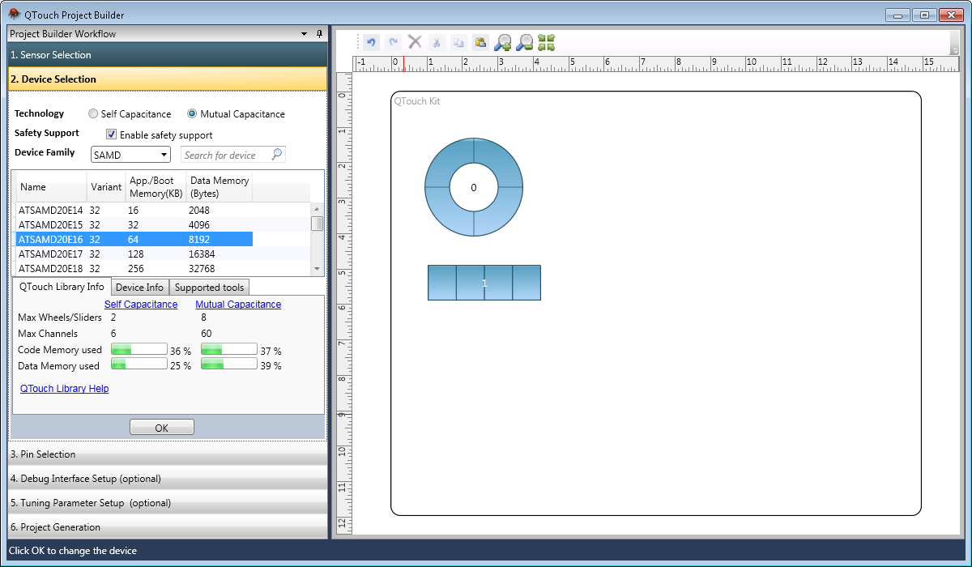Switch to the Device Info tab
The height and width of the screenshot is (567, 972).
(139, 288)
